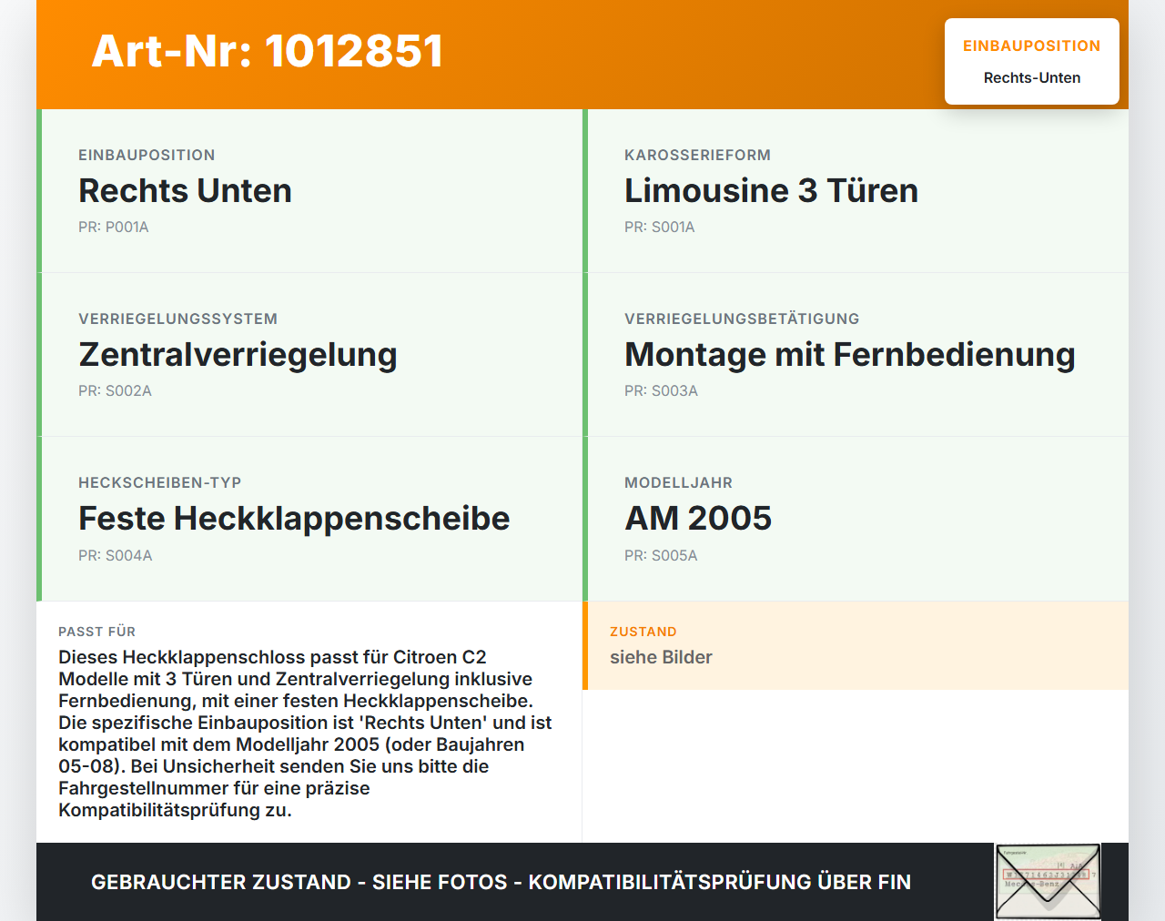Click the 'PR: S005A' code
This screenshot has height=921, width=1165.
[661, 556]
